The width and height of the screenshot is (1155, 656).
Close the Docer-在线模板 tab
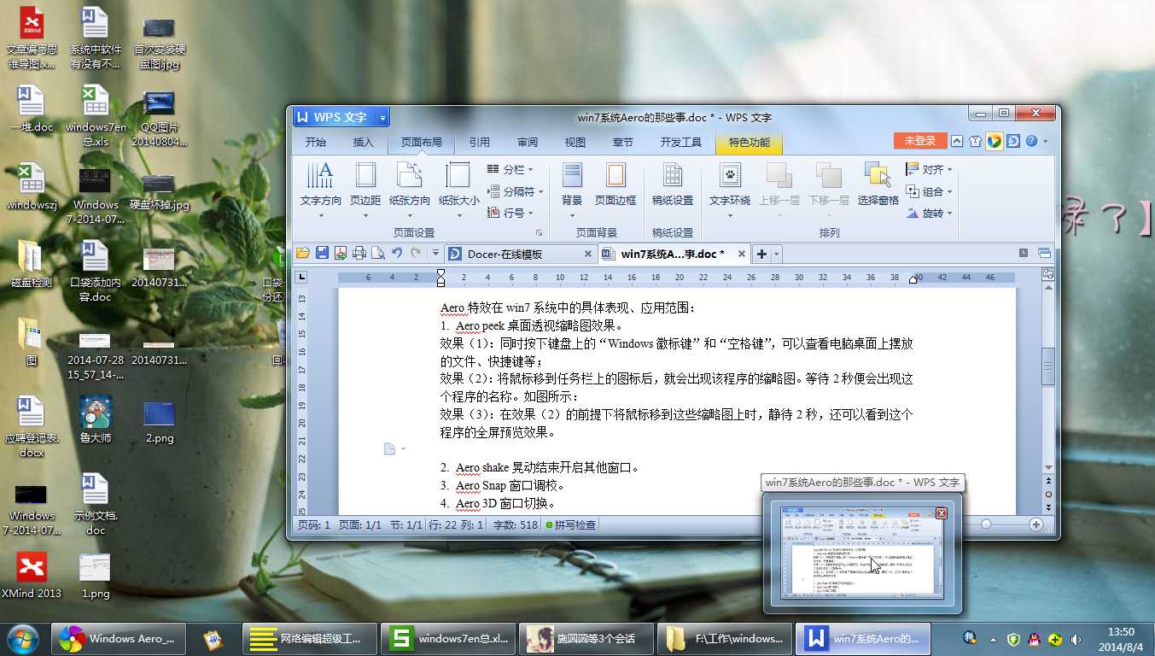[587, 254]
